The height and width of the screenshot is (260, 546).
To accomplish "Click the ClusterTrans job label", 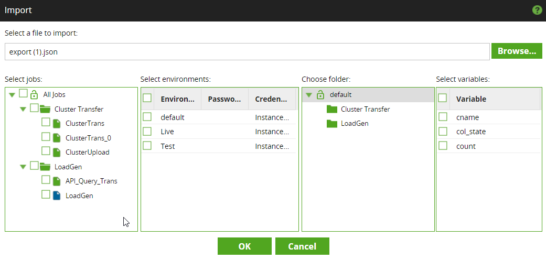I will tap(84, 124).
